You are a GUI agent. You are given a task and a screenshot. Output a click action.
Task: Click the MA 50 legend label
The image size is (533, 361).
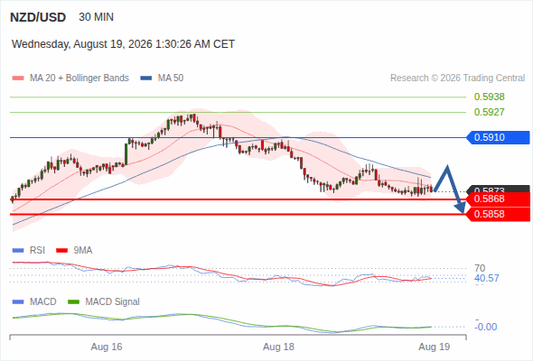(171, 79)
